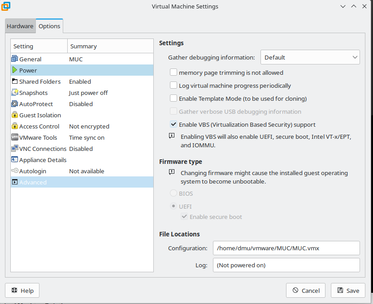Select the green Power icon
The image size is (373, 304).
(15, 70)
